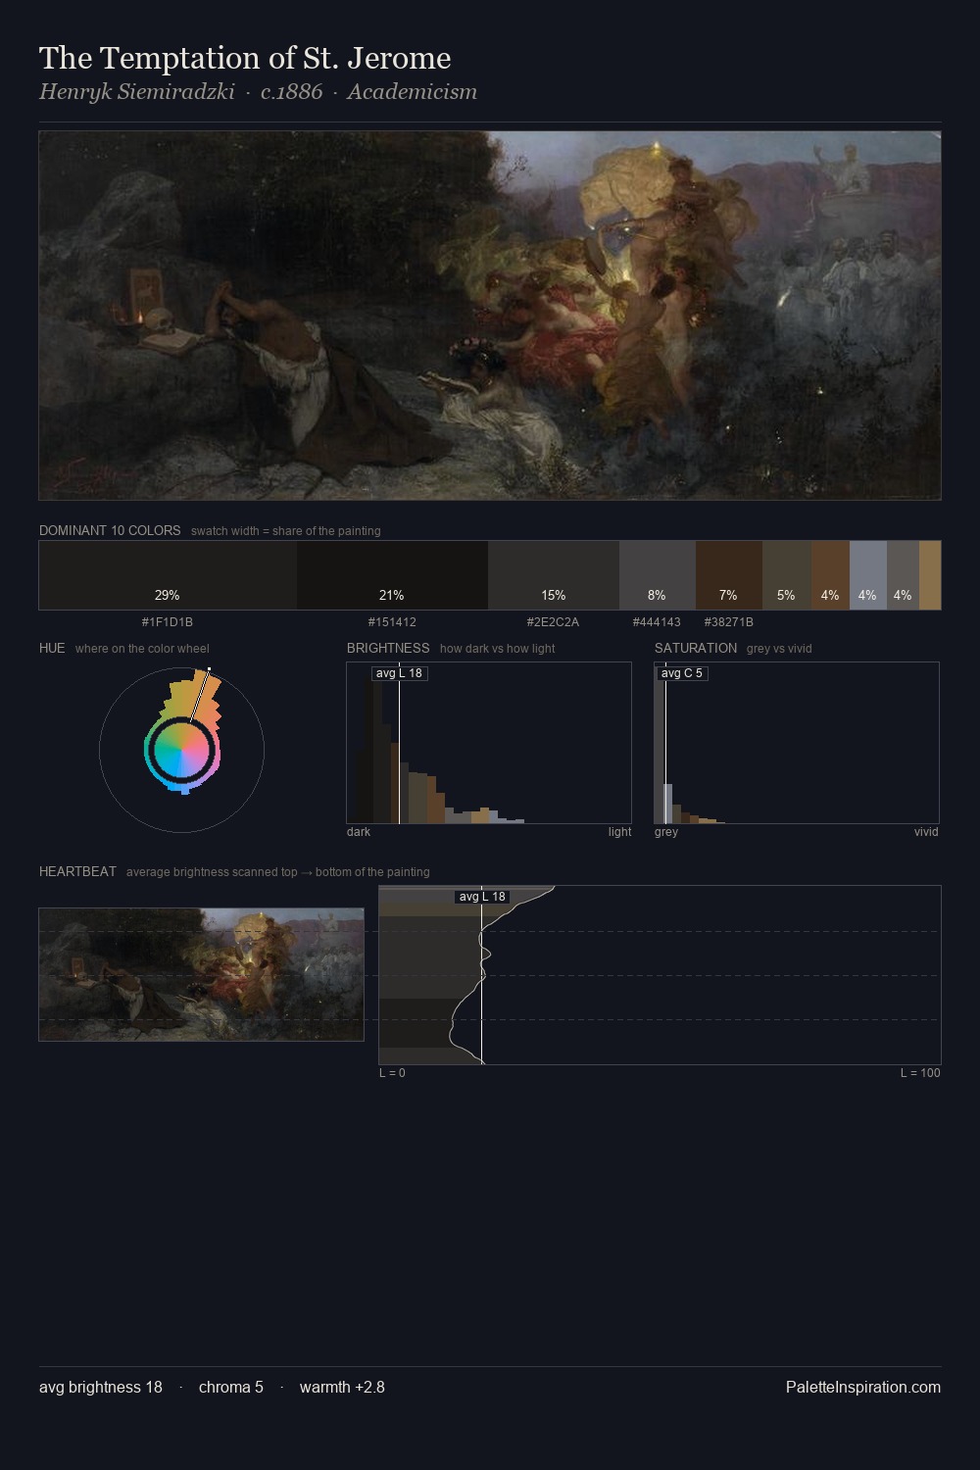Click the chroma 5 footer text
Screen dimensions: 980x1470
pos(231,1387)
